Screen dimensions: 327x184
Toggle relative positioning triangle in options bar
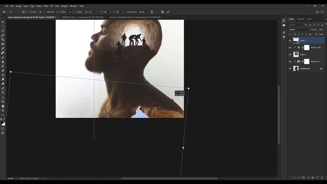point(40,12)
